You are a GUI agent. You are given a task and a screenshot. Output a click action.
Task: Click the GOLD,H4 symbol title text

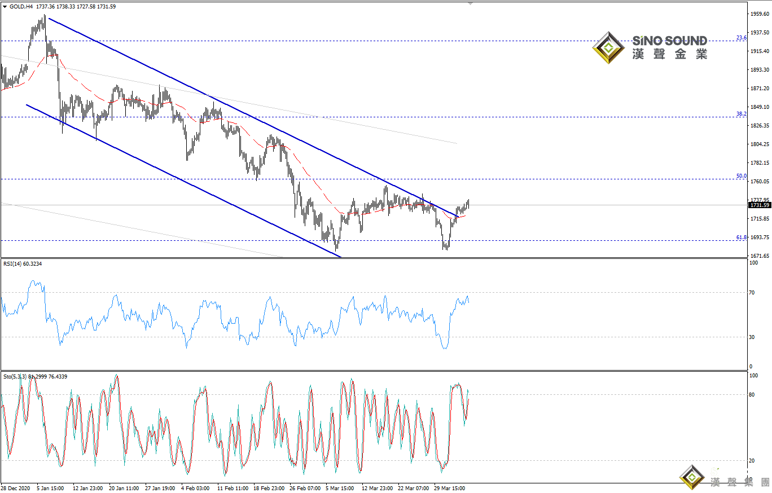(21, 6)
